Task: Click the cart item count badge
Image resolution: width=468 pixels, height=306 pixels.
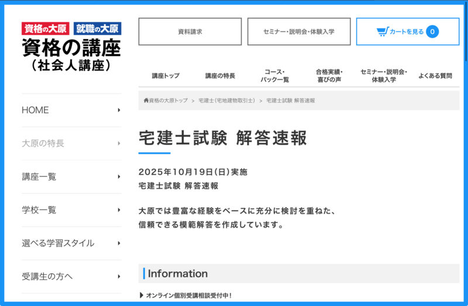Action: (432, 32)
